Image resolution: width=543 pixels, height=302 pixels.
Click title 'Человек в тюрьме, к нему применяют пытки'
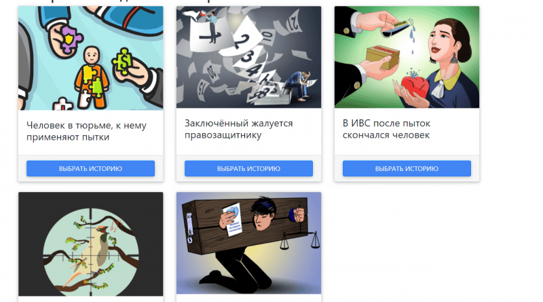point(87,131)
